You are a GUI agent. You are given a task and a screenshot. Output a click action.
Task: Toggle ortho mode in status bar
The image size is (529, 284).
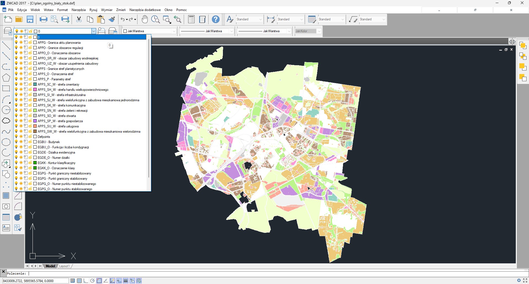(86, 281)
